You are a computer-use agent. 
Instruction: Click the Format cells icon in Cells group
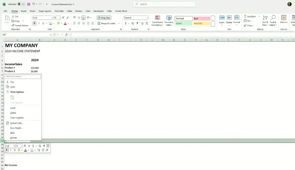tap(237, 18)
